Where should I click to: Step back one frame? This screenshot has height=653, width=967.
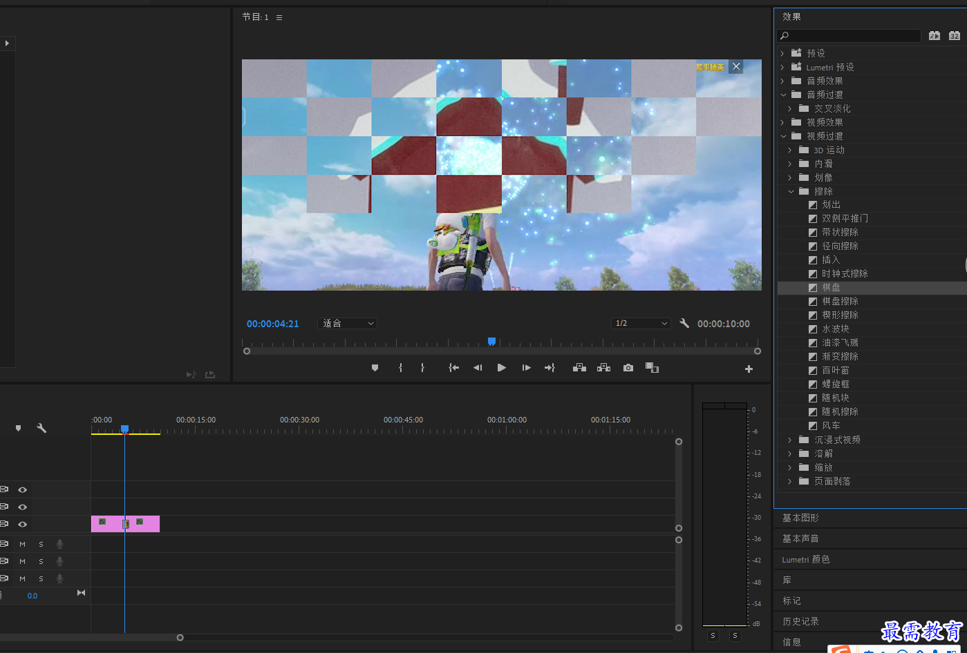point(478,368)
